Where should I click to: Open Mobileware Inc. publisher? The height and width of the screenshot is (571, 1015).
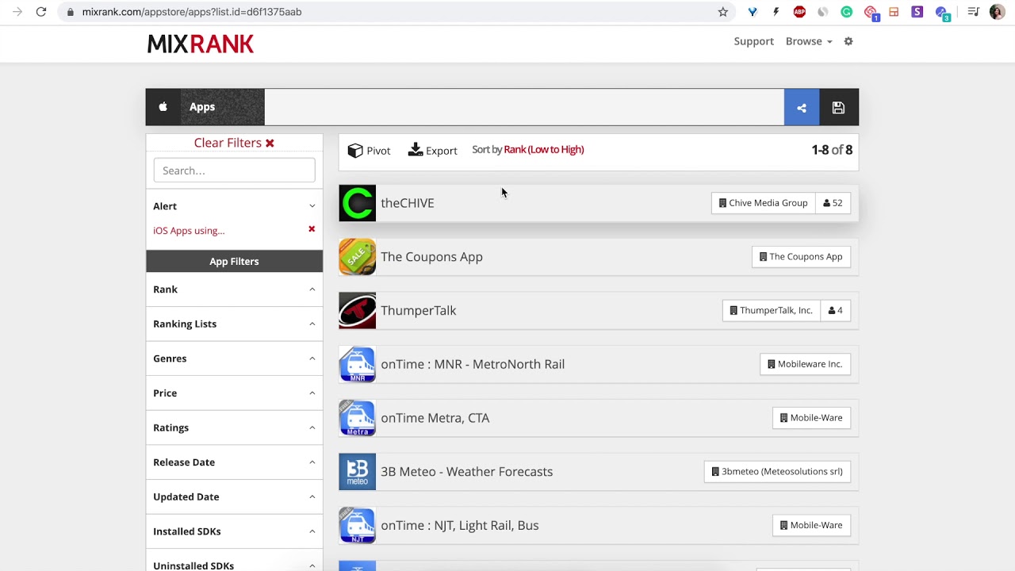(805, 364)
